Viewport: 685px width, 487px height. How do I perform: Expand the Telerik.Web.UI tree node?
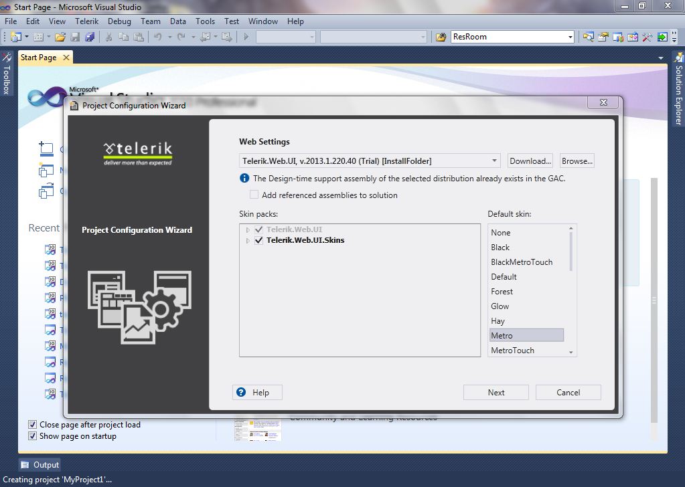(x=248, y=229)
